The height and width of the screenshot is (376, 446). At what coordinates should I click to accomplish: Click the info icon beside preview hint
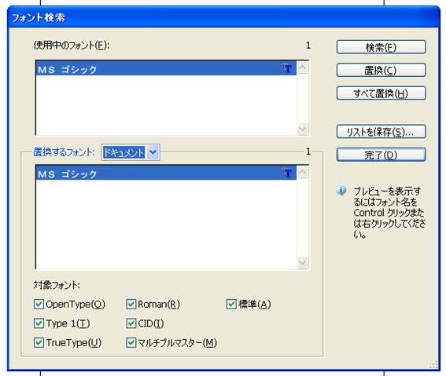tap(341, 191)
